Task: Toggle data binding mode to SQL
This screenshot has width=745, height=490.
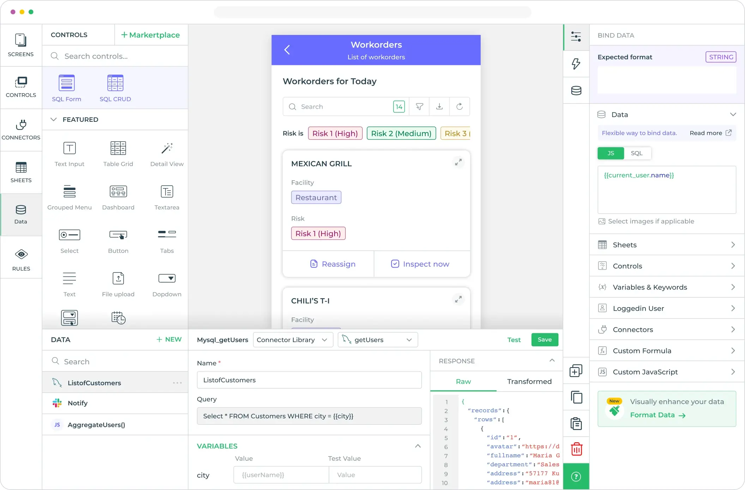Action: pos(637,153)
